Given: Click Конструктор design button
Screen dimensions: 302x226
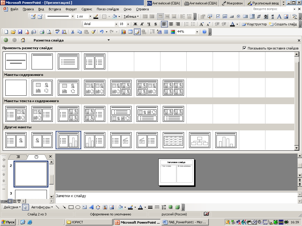Looking at the screenshot, I should pyautogui.click(x=255, y=24).
